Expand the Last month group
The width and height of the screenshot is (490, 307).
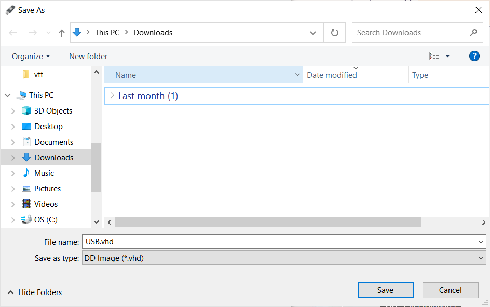[112, 96]
